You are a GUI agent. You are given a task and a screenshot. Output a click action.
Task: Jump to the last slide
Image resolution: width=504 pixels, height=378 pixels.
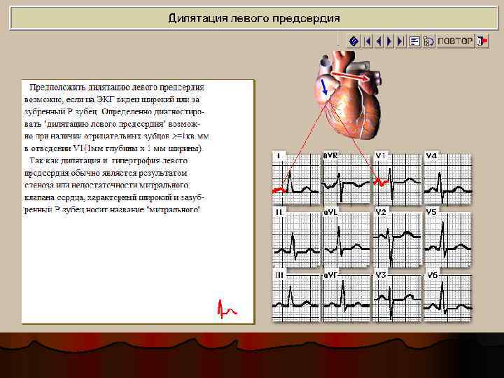coord(400,41)
